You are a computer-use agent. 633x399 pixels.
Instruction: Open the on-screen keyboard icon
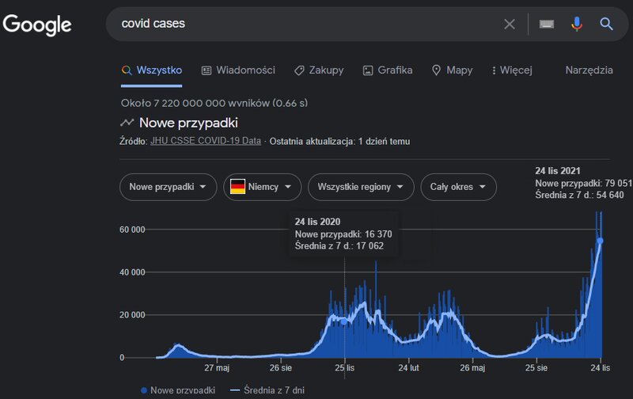(546, 24)
